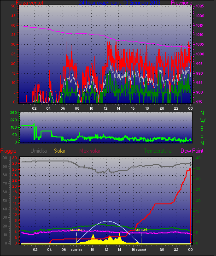
Task: Select the yellow 'Solar' legend label
Action: 59,151
